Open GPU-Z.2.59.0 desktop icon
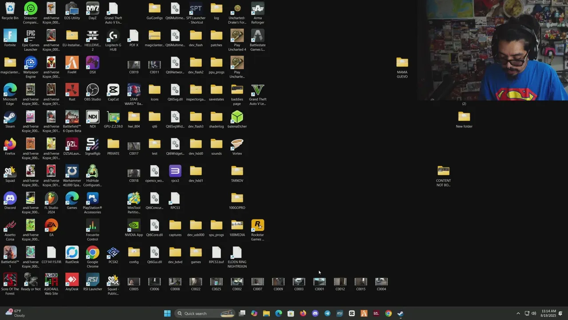 [x=113, y=120]
